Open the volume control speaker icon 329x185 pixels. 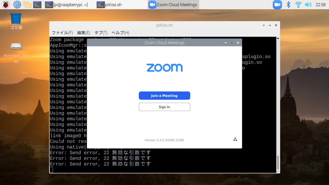308,4
